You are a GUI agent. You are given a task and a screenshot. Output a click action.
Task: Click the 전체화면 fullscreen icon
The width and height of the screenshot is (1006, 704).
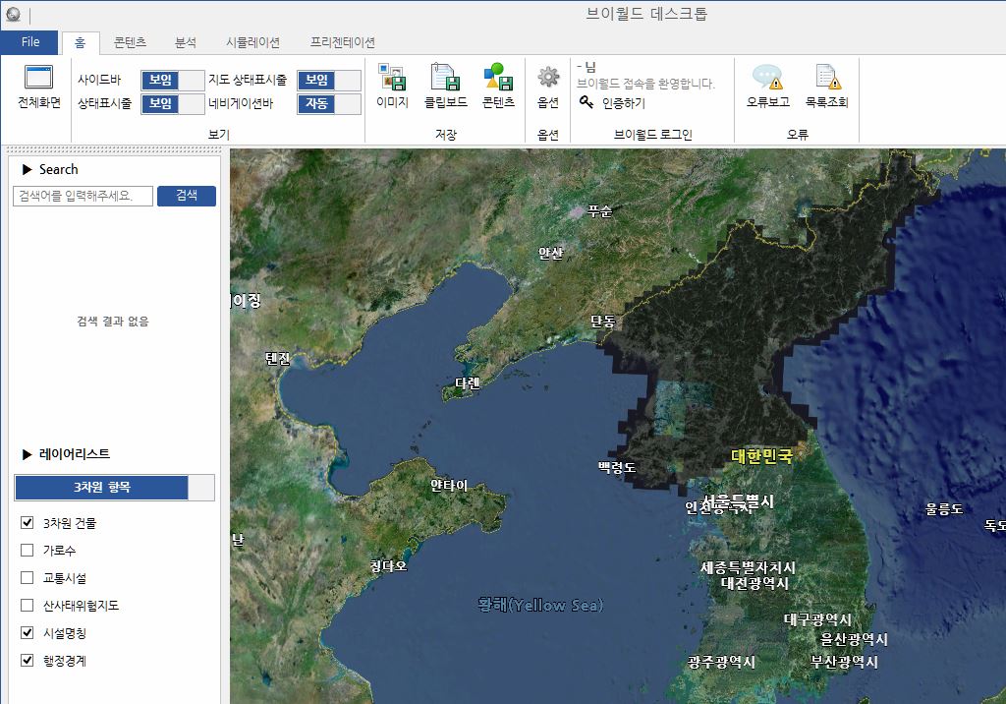(x=38, y=77)
